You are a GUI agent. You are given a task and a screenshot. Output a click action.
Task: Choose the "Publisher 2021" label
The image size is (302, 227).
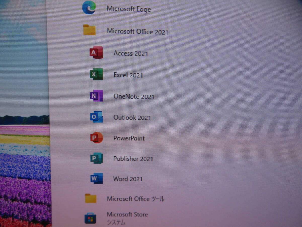click(x=133, y=159)
